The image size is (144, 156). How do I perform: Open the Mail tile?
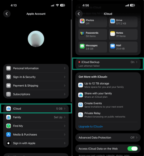123,47
